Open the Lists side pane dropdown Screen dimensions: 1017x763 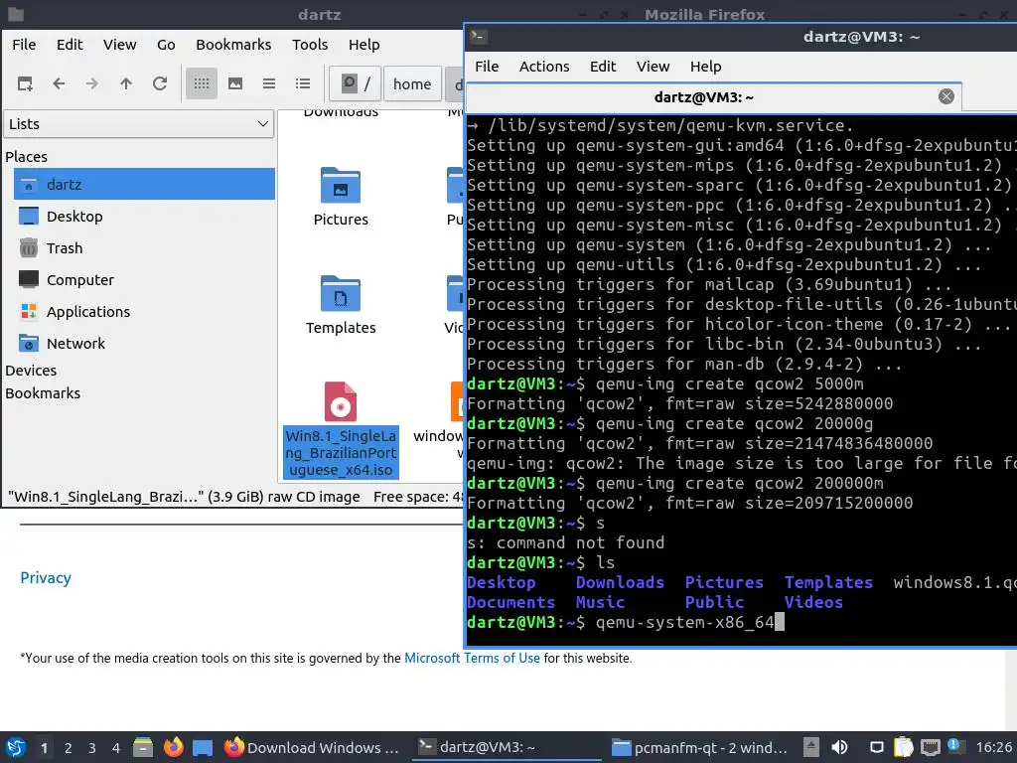(x=139, y=124)
